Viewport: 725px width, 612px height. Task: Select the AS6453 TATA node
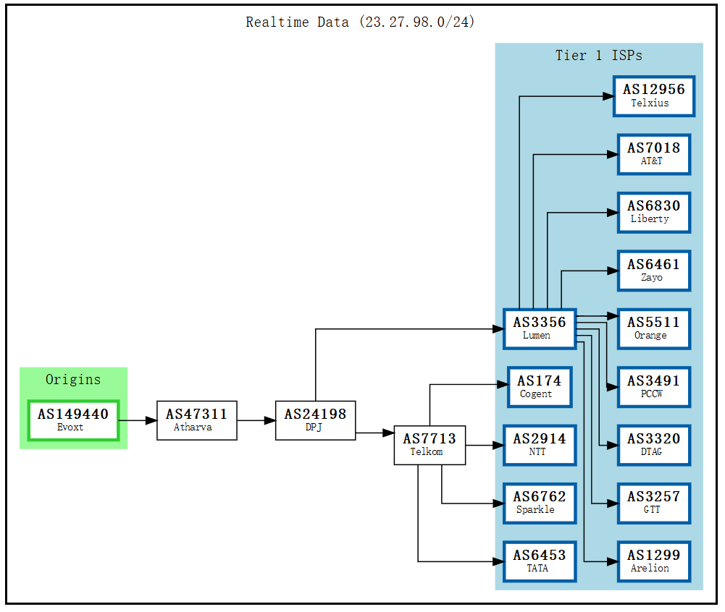(x=539, y=561)
